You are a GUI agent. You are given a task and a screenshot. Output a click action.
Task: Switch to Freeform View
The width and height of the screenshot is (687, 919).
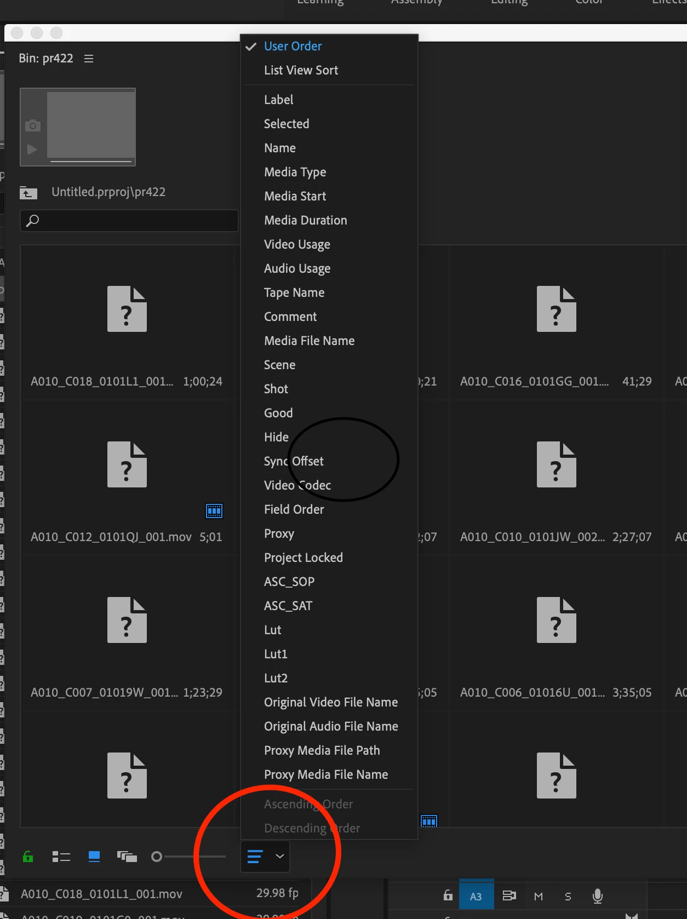(x=127, y=856)
